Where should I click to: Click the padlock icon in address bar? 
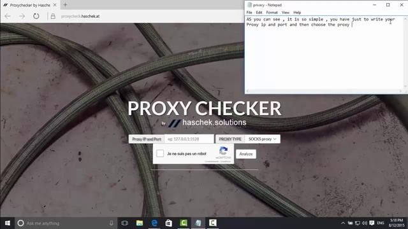(53, 16)
